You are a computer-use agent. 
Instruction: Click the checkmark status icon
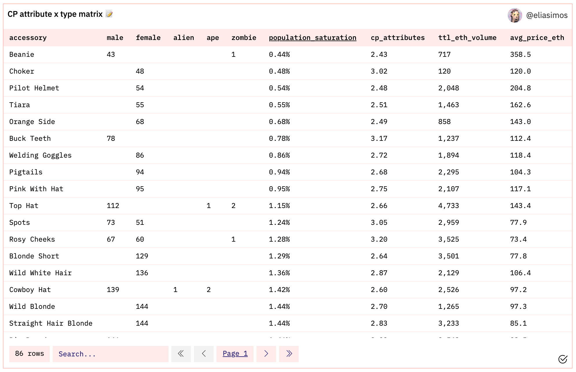coord(563,359)
